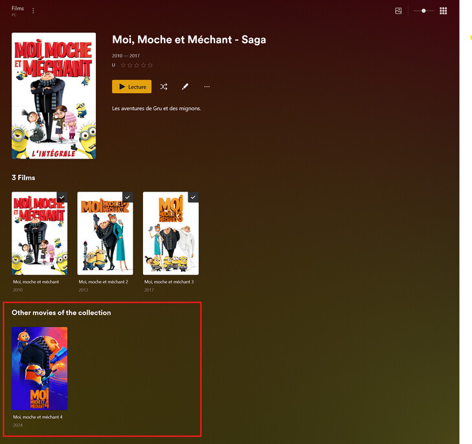472x444 pixels.
Task: Open Moi, moche et méchant 4 poster
Action: [x=39, y=368]
